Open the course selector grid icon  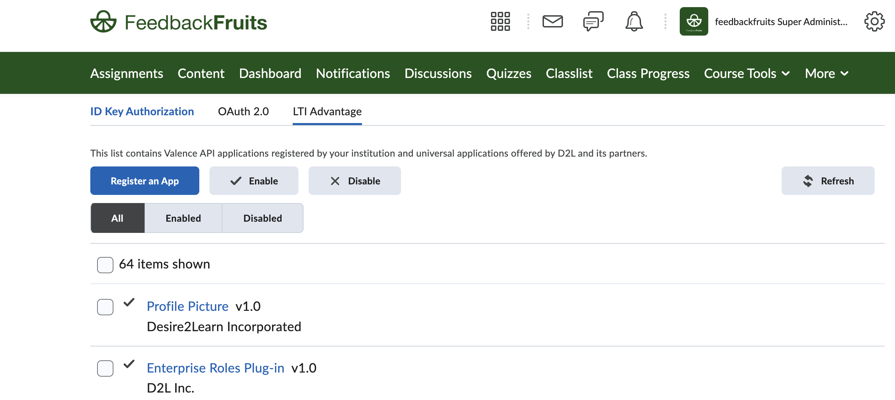click(x=500, y=21)
